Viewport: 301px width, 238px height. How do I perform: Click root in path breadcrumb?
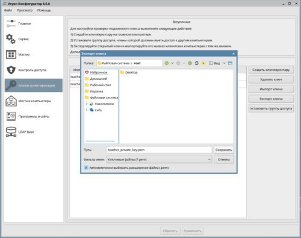pyautogui.click(x=137, y=63)
